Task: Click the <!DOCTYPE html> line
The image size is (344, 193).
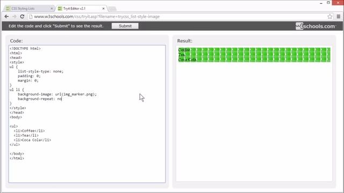Action: (x=25, y=49)
